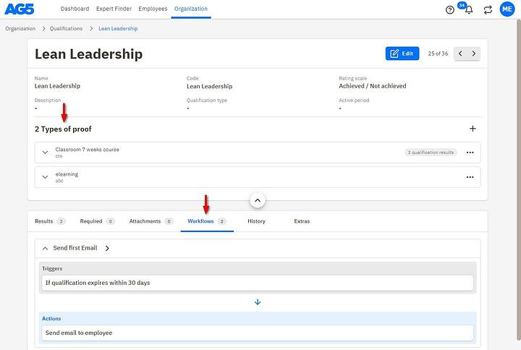This screenshot has height=350, width=521.
Task: Navigate to Qualifications breadcrumb link
Action: click(66, 28)
